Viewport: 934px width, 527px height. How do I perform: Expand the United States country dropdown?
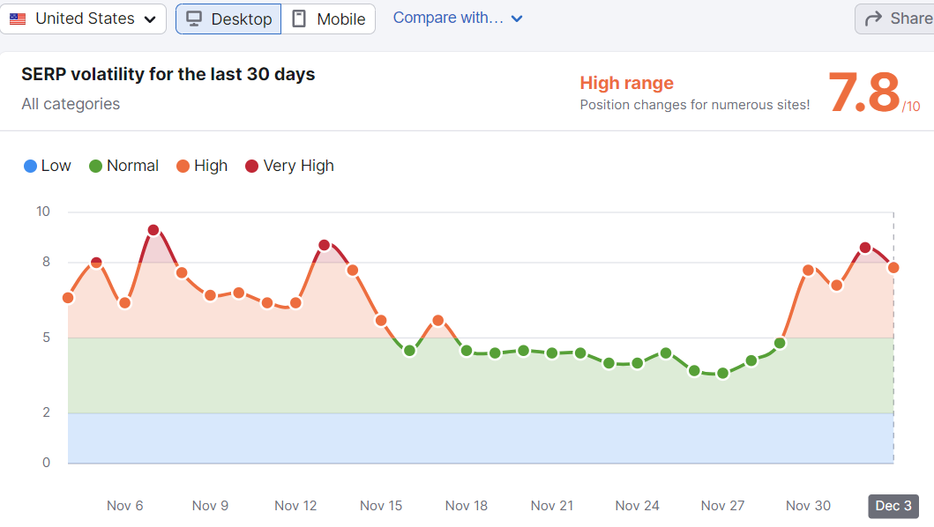(84, 19)
